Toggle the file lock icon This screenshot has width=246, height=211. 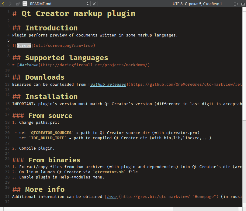tap(18, 4)
